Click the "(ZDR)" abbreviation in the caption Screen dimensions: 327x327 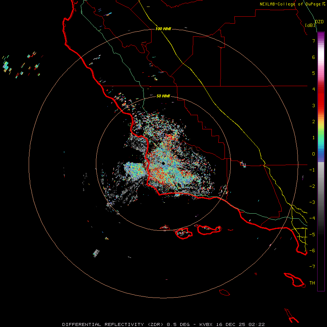coord(156,324)
